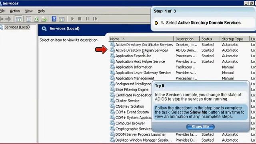This screenshot has height=144, width=256.
Task: Click the 'Facilitates ...' description cell
Action: point(186,67)
